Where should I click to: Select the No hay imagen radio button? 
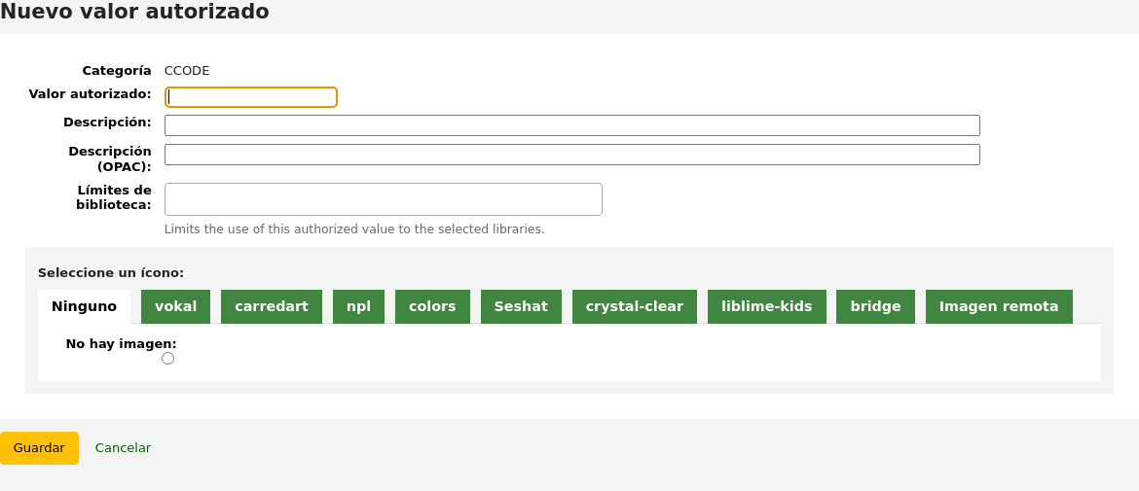pyautogui.click(x=168, y=359)
